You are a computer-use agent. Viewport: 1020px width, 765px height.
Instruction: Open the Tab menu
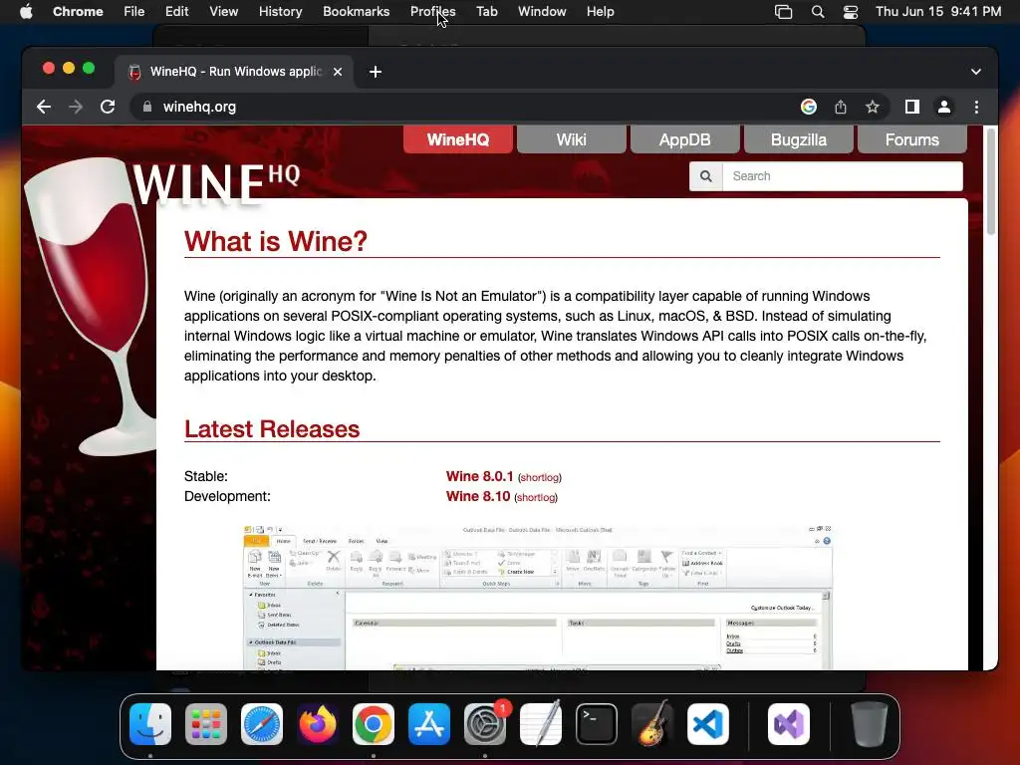point(486,12)
